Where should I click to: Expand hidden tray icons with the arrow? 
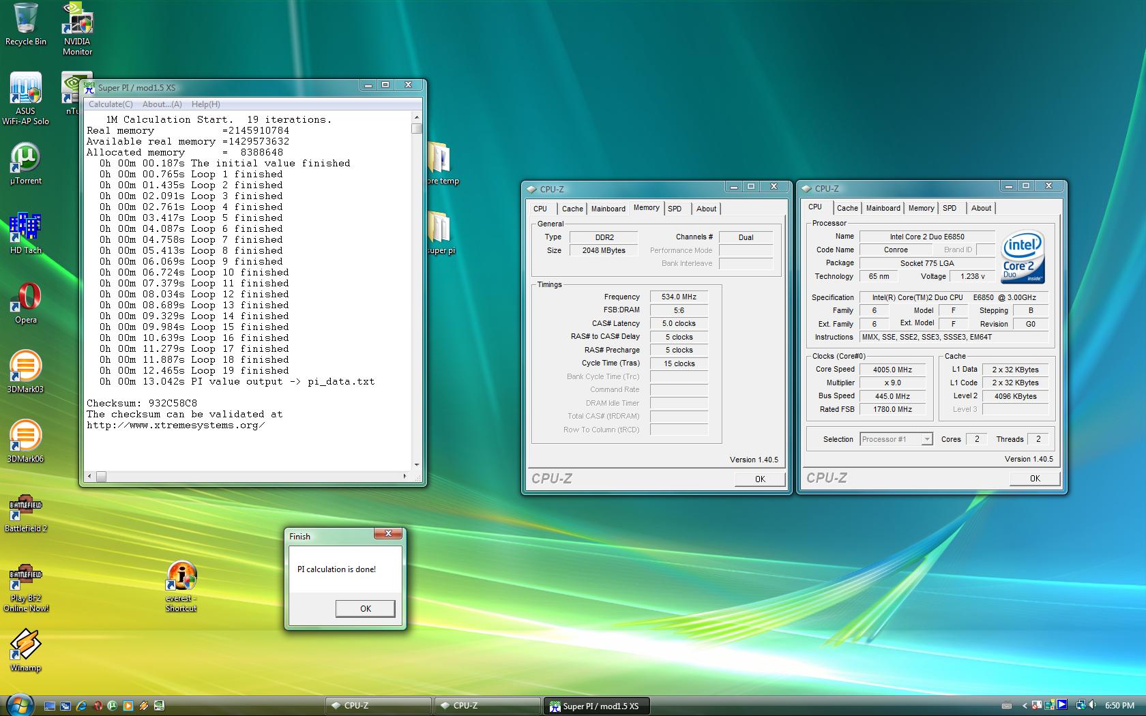pos(1025,706)
